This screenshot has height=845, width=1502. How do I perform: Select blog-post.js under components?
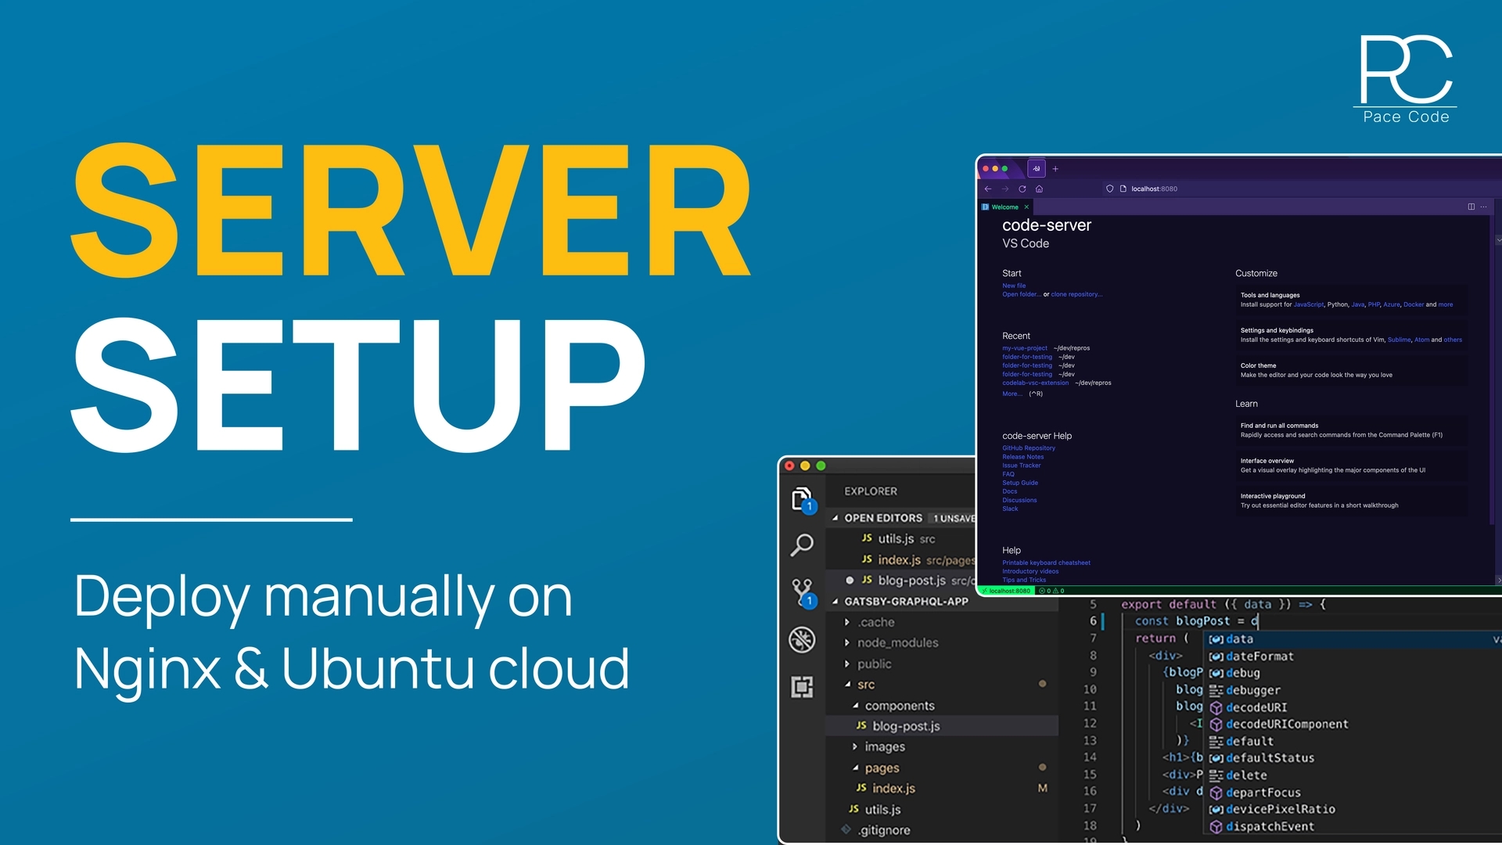click(x=906, y=725)
